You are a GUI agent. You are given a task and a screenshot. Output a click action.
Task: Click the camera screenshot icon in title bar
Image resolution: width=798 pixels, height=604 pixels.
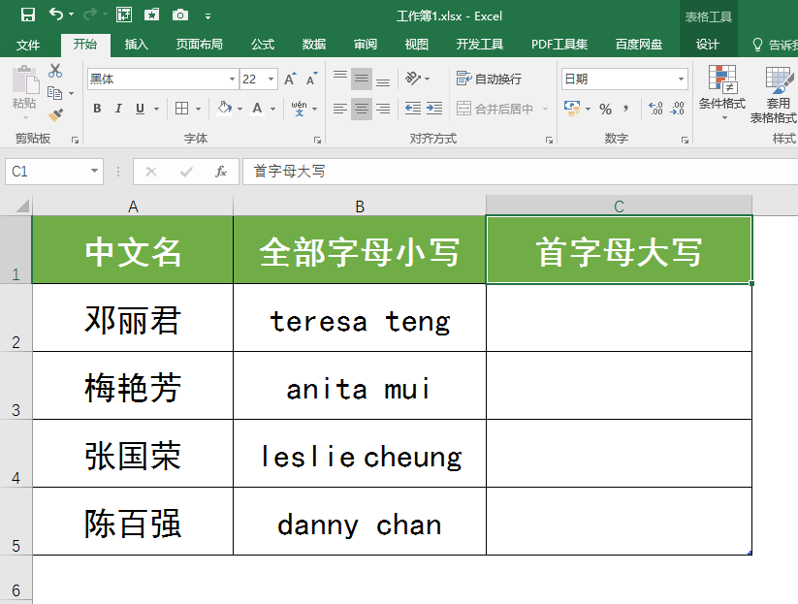pyautogui.click(x=180, y=16)
